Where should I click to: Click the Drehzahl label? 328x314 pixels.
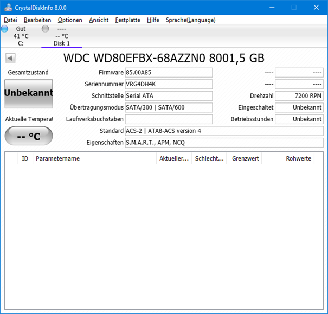pos(262,96)
